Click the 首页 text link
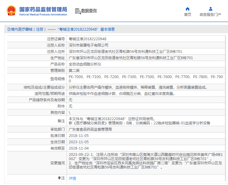The width and height of the screenshot is (228, 185). (188, 15)
